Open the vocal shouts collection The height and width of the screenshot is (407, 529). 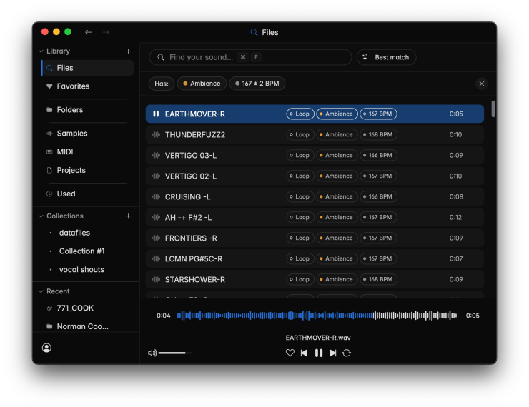tap(81, 269)
